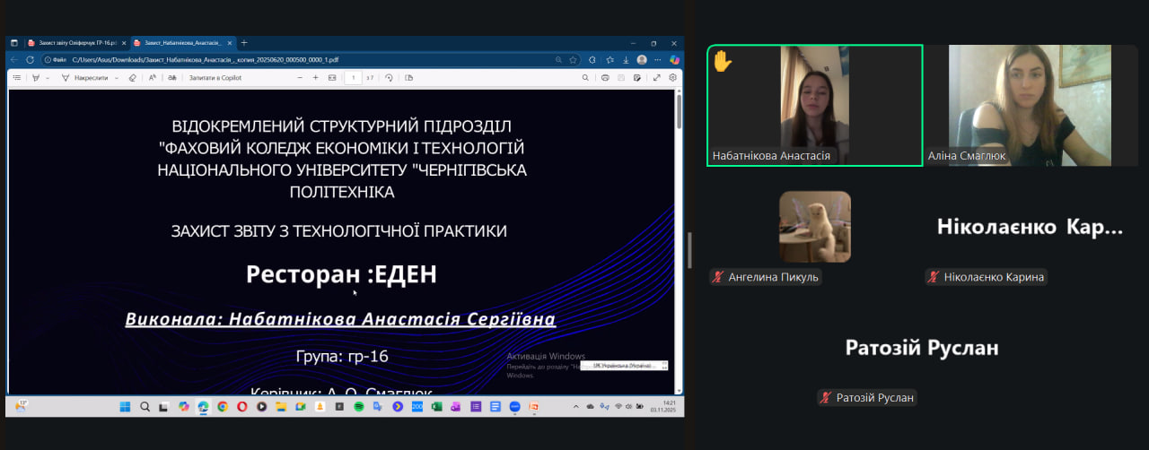
Task: Add this page to favorites star
Action: coord(573,60)
